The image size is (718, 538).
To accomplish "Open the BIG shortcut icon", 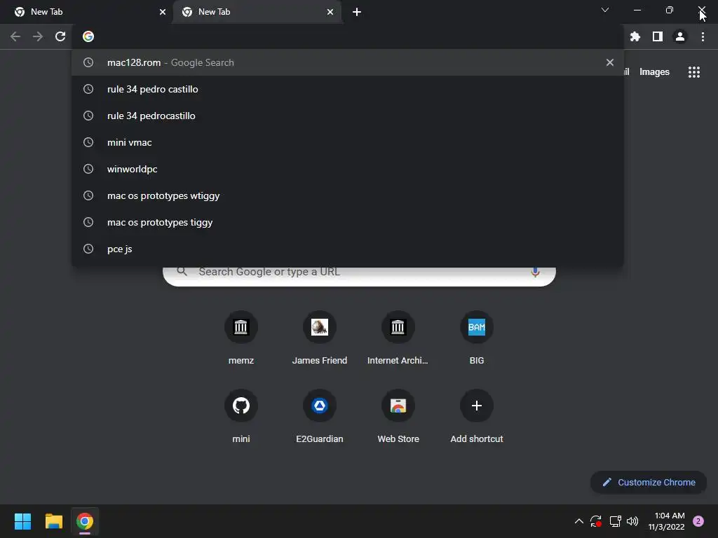I will click(477, 327).
